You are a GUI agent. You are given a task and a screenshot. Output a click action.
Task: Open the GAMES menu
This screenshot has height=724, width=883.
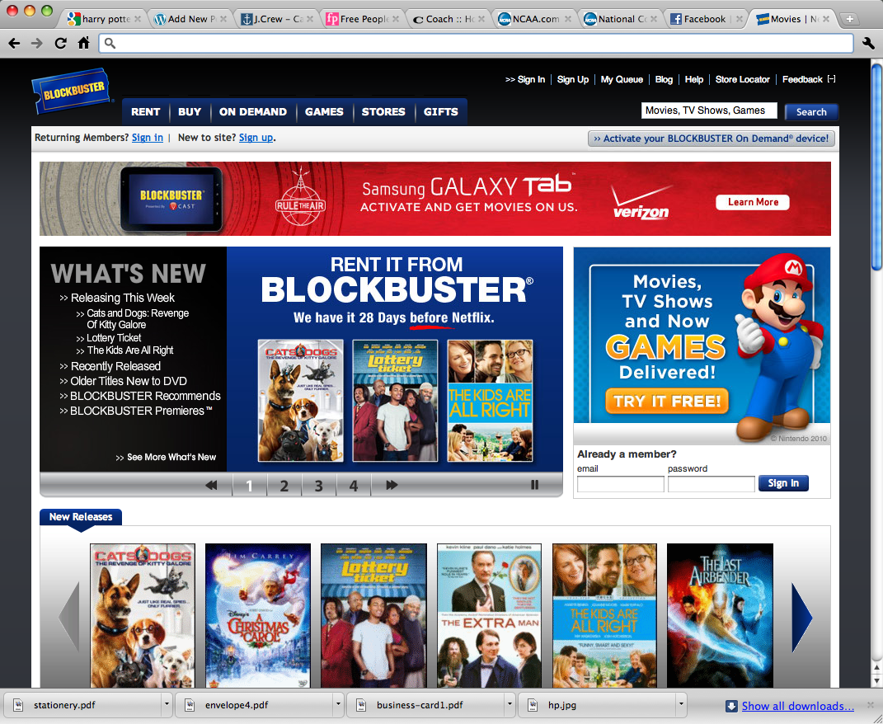(x=324, y=111)
